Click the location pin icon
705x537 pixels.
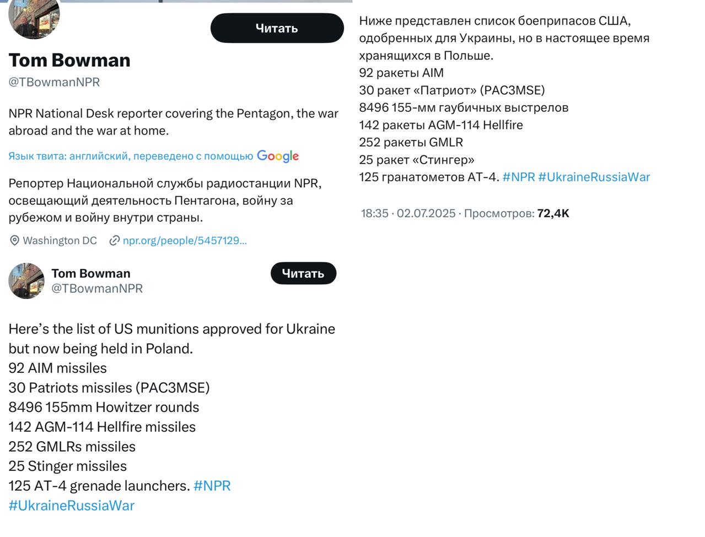(x=14, y=241)
